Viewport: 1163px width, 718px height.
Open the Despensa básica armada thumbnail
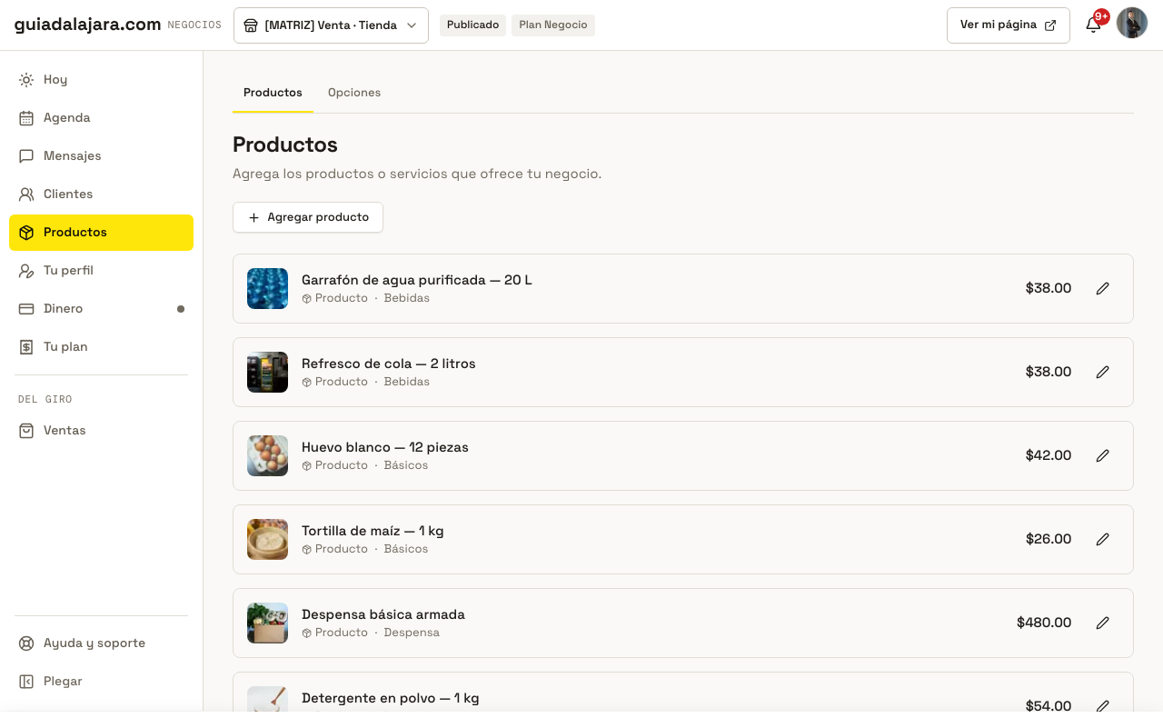(x=267, y=623)
